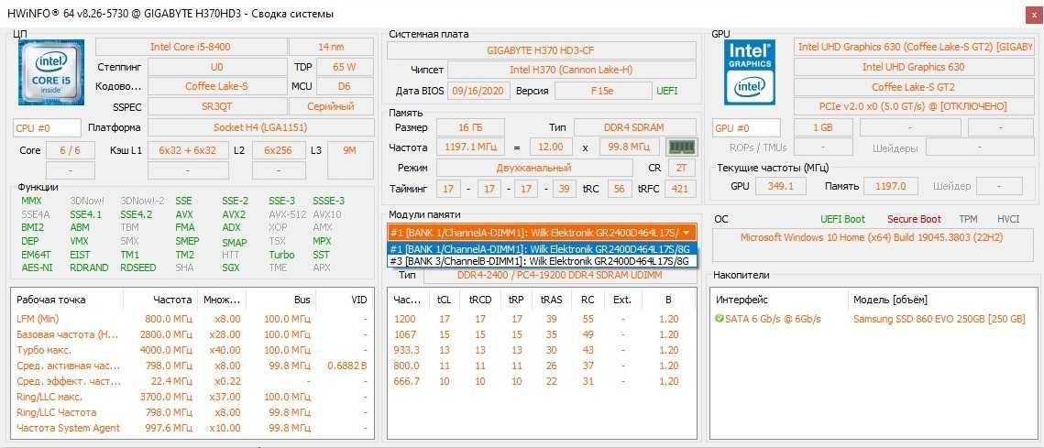The height and width of the screenshot is (448, 1044).
Task: Click the 1197.1 МГц memory frequency field
Action: 470,148
